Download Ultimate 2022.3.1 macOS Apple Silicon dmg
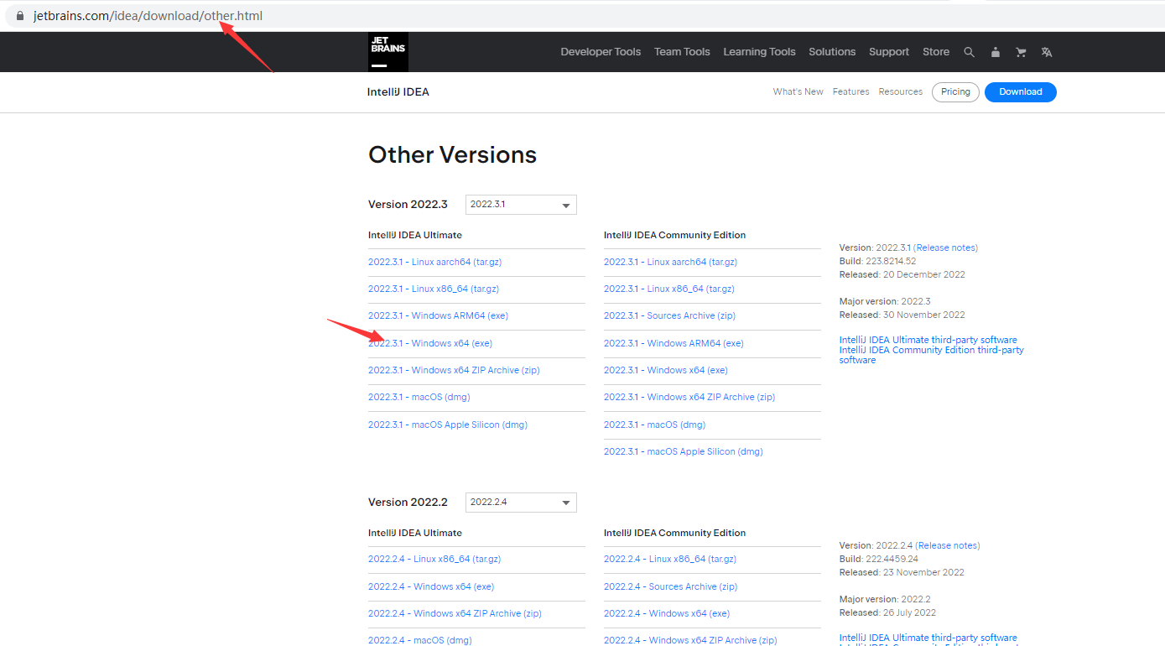 coord(448,425)
